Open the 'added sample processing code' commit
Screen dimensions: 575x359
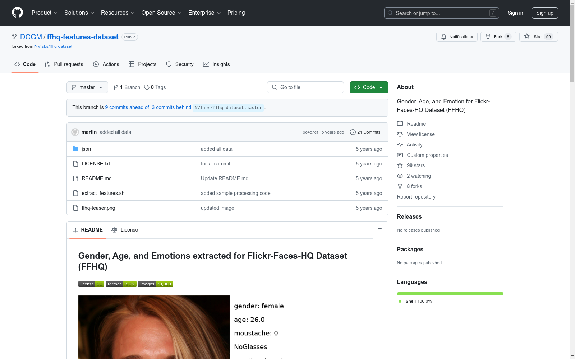coord(236,193)
